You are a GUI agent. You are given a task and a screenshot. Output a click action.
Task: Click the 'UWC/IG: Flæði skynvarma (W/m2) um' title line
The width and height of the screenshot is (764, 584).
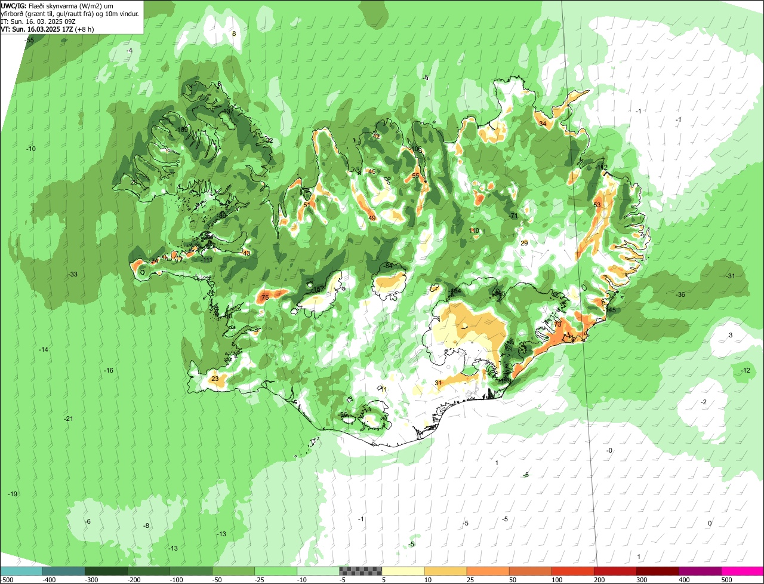click(x=57, y=5)
